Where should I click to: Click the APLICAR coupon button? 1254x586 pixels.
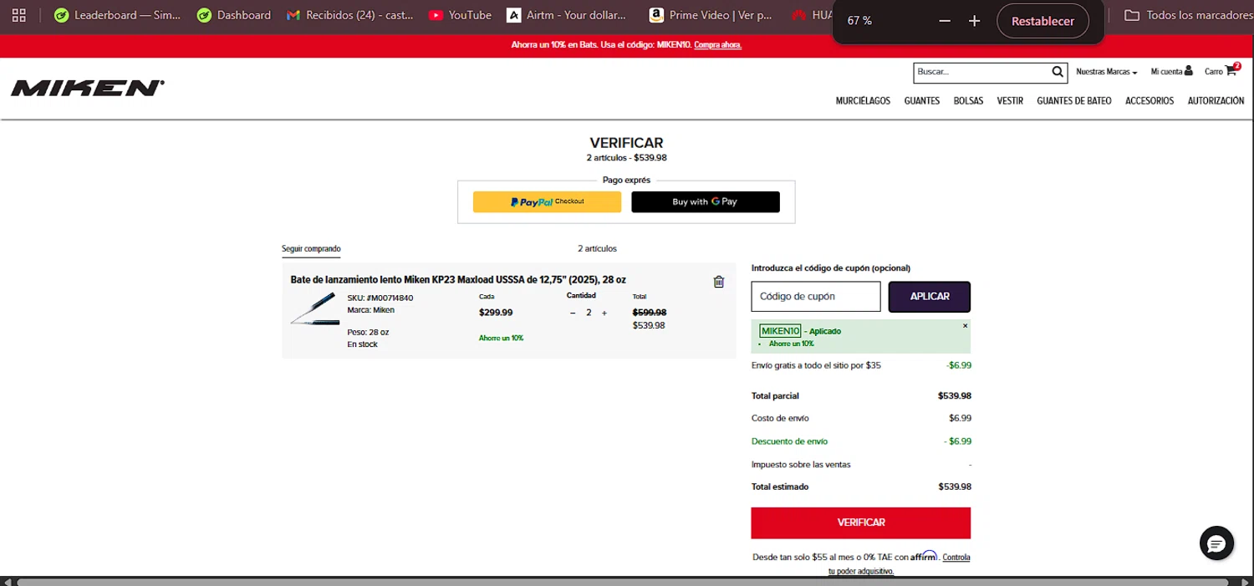tap(930, 297)
